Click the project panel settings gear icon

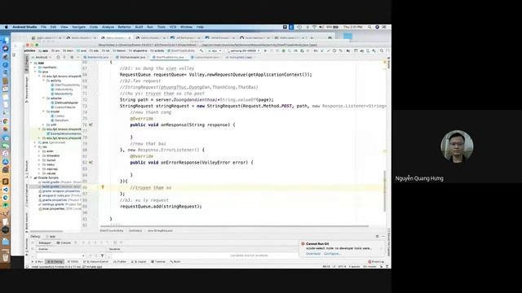[x=72, y=57]
